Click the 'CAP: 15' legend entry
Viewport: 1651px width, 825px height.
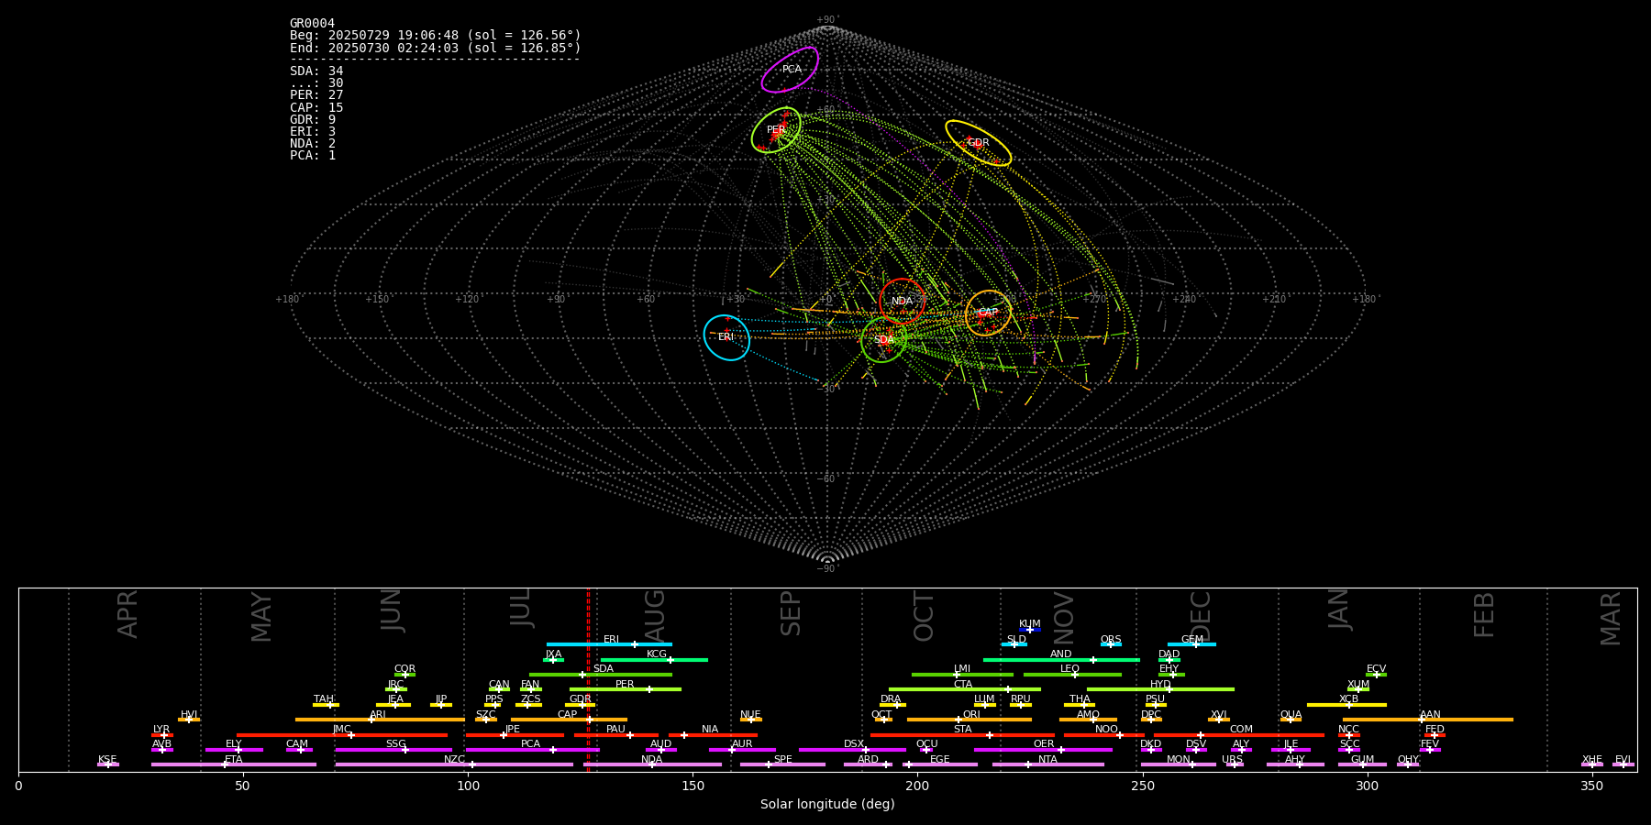(x=316, y=108)
